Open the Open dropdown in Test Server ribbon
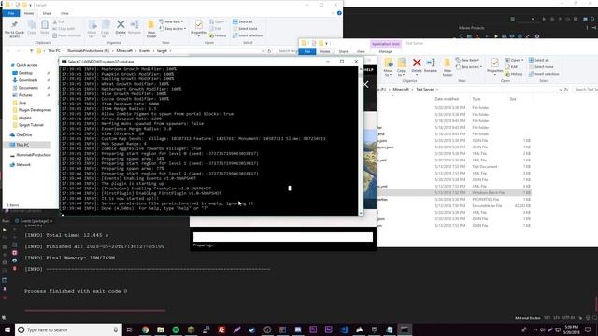This screenshot has height=336, width=598. click(x=515, y=60)
